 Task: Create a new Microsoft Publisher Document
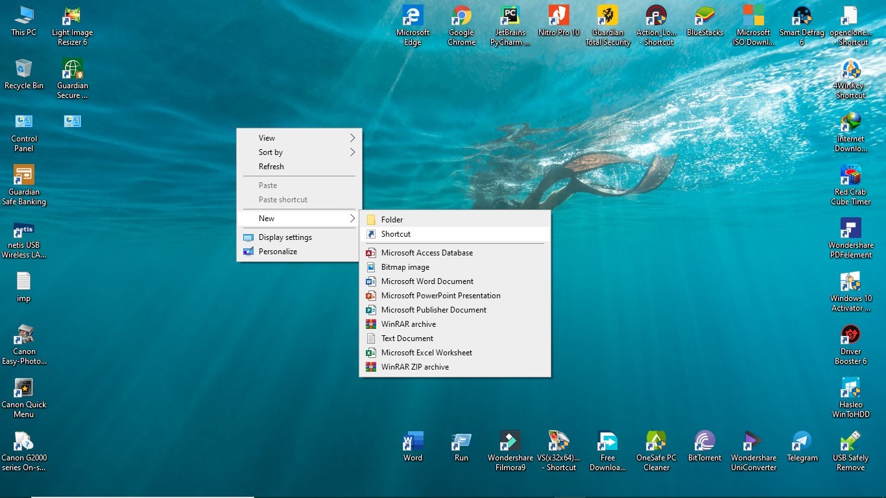tap(455, 310)
